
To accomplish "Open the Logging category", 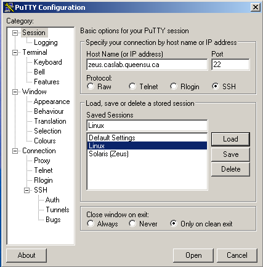I will pos(46,42).
